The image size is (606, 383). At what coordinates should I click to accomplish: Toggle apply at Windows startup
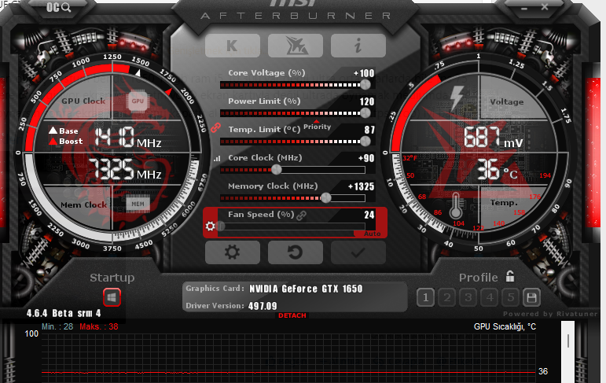coord(112,297)
